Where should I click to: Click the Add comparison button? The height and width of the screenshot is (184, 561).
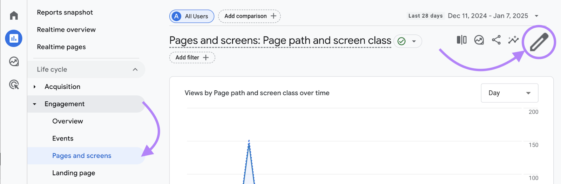pyautogui.click(x=249, y=16)
